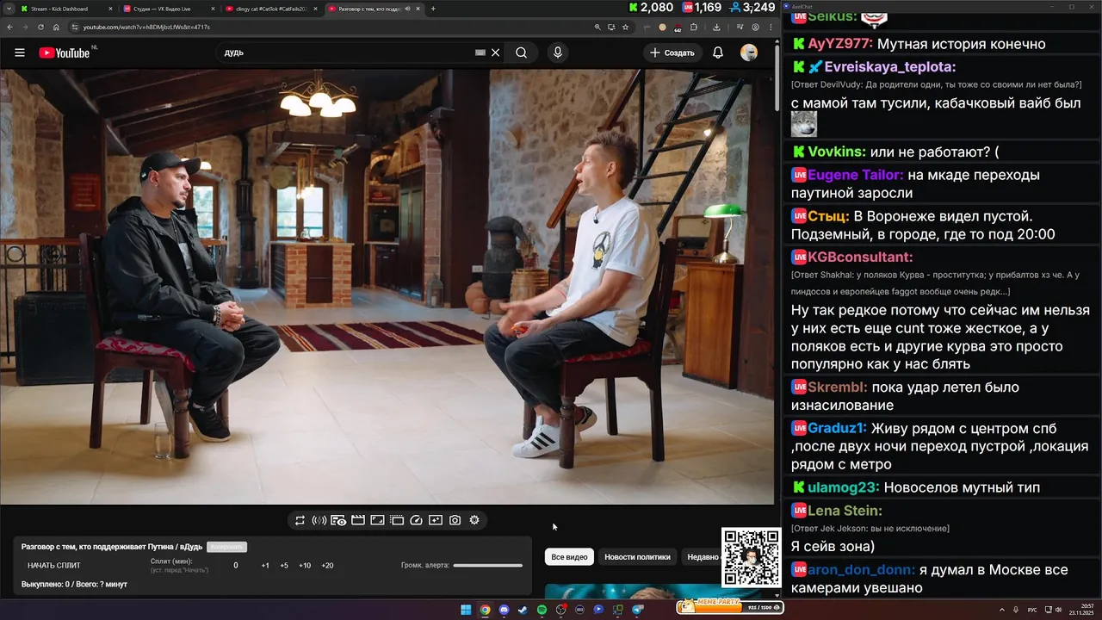1102x620 pixels.
Task: Click username Eugene Tailor in chat
Action: tap(855, 175)
